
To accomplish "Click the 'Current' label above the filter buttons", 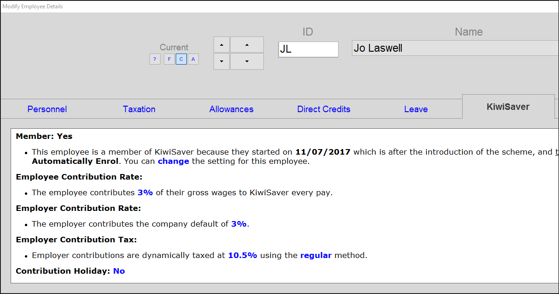I will (174, 48).
